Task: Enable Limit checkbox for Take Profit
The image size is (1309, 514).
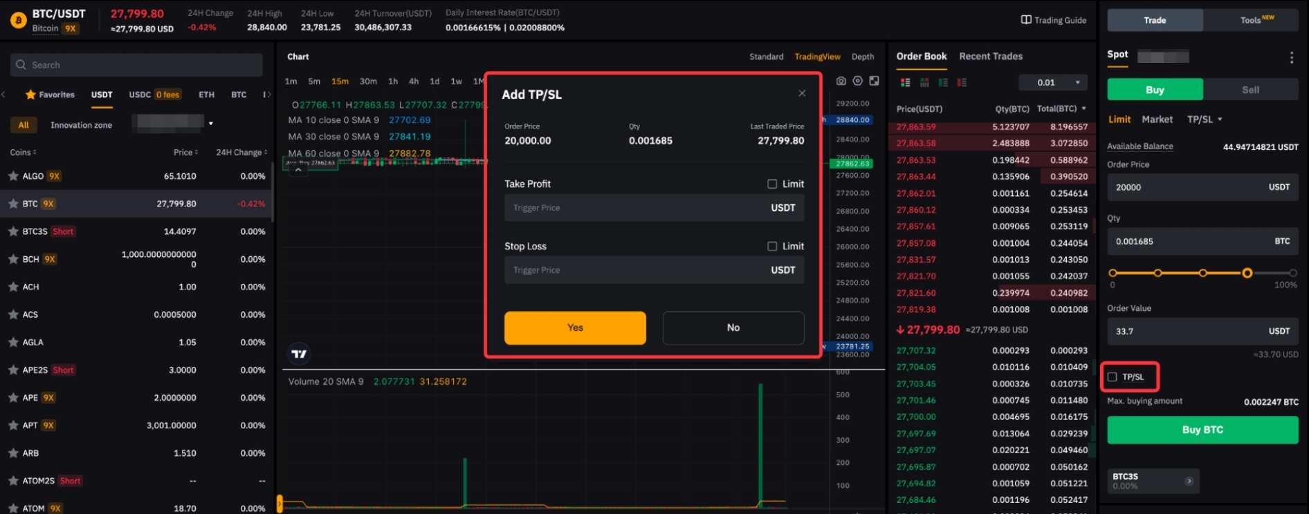Action: pos(772,184)
